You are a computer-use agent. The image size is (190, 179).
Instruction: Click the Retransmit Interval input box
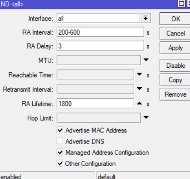point(95,89)
